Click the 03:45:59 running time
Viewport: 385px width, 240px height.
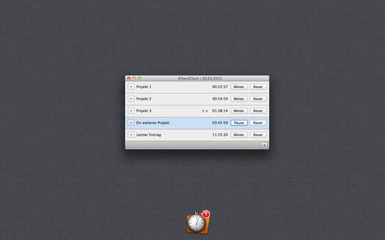(220, 123)
